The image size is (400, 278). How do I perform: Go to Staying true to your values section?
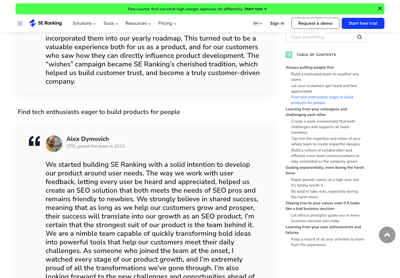click(x=322, y=206)
